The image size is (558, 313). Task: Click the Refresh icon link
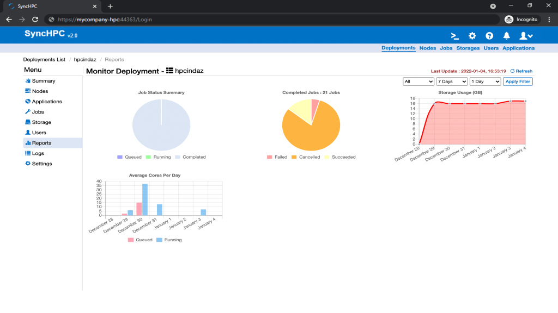521,71
